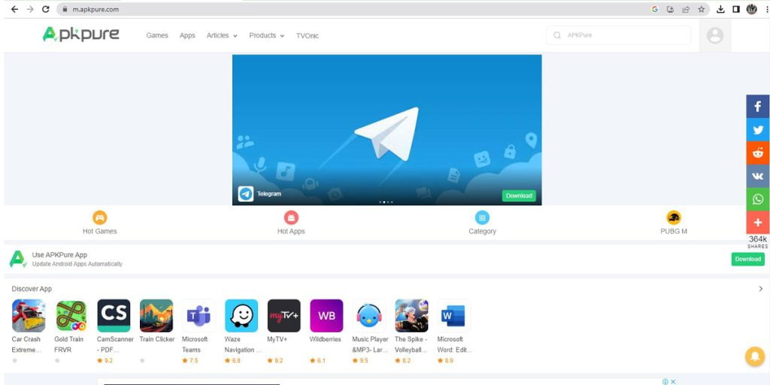Image resolution: width=770 pixels, height=385 pixels.
Task: Share on VK side button
Action: (758, 176)
